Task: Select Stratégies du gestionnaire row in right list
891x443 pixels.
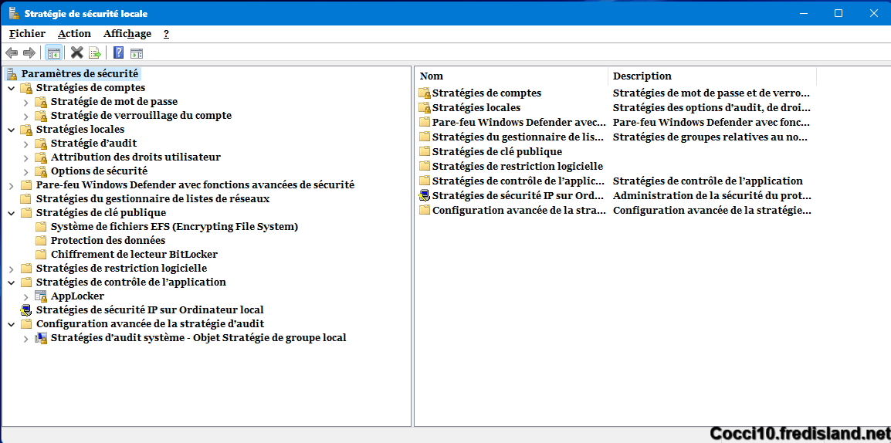Action: pos(517,137)
